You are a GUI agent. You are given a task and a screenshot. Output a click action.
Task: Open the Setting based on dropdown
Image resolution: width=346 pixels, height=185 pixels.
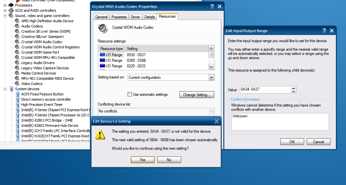click(211, 77)
